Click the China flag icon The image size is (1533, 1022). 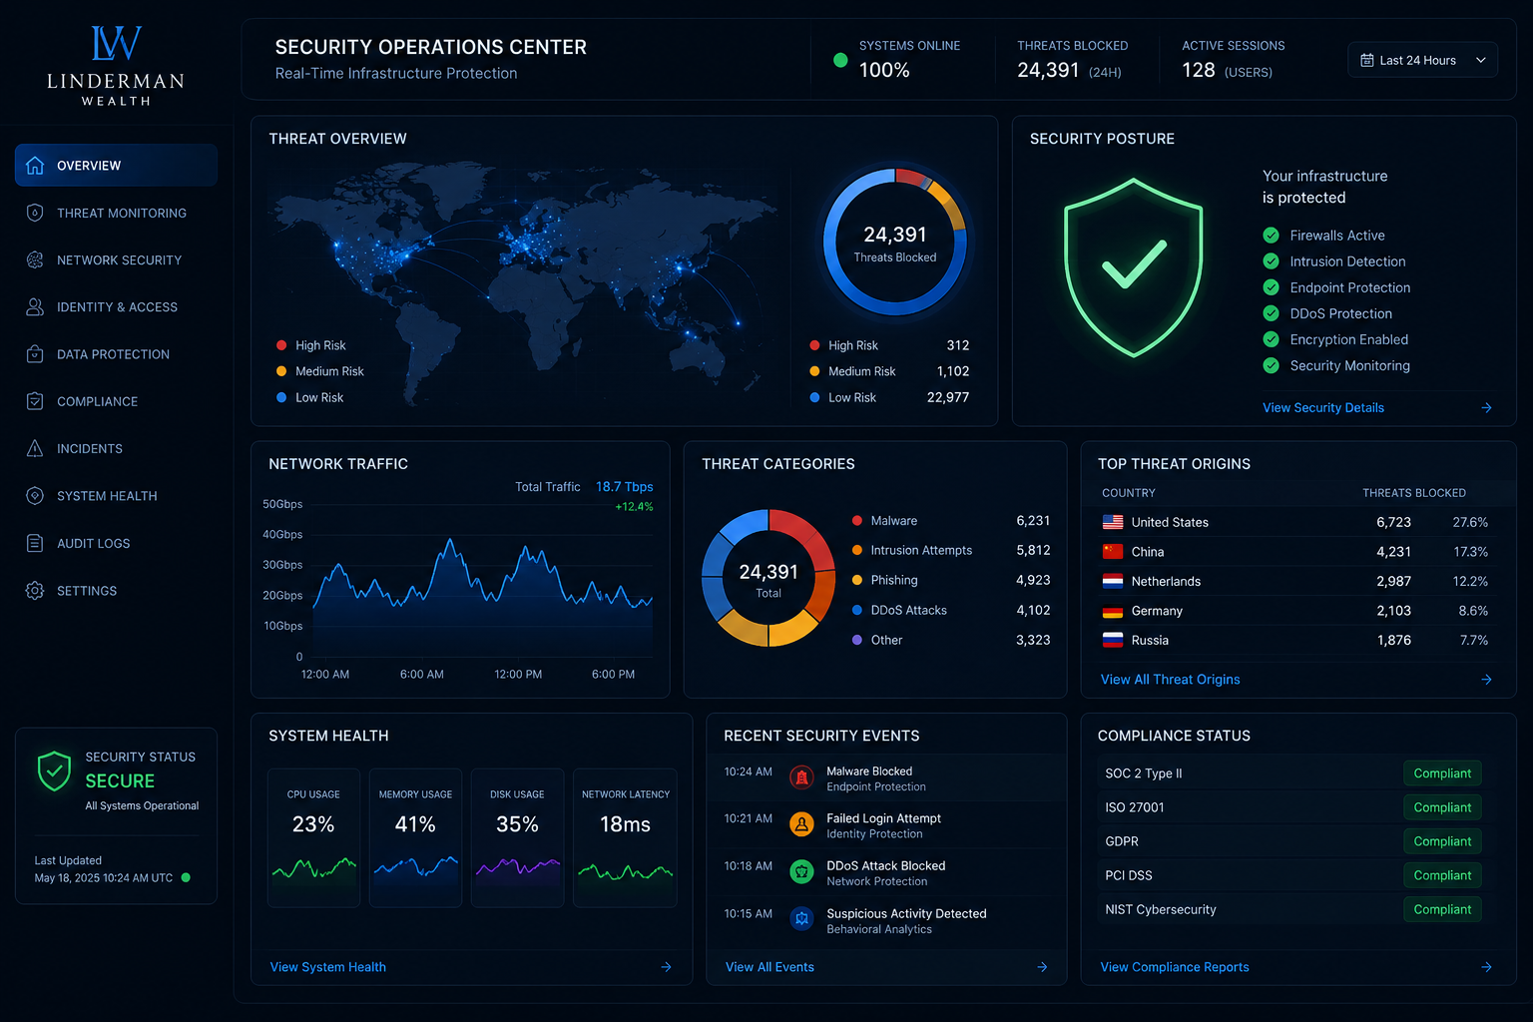(1113, 551)
